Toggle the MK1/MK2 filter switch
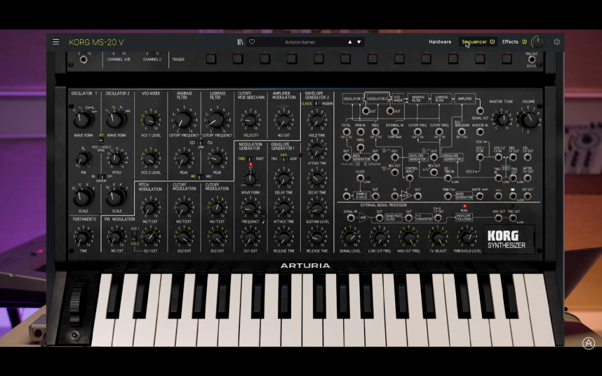Viewport: 602px width, 376px height. [201, 176]
